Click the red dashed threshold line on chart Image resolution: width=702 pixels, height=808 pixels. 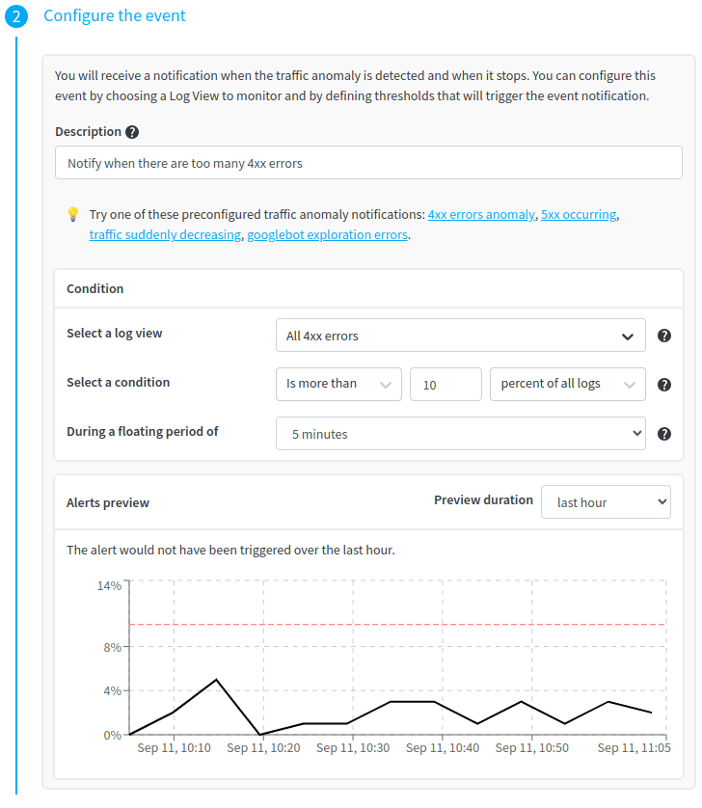pos(397,625)
